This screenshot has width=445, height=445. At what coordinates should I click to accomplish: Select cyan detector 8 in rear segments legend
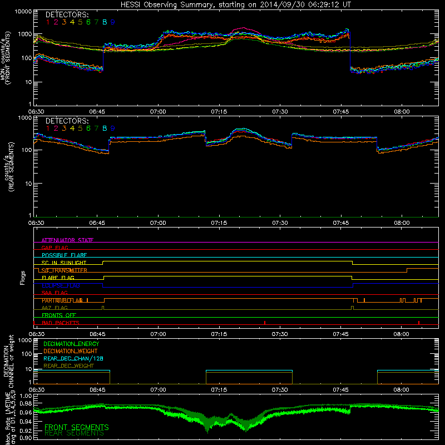click(105, 128)
